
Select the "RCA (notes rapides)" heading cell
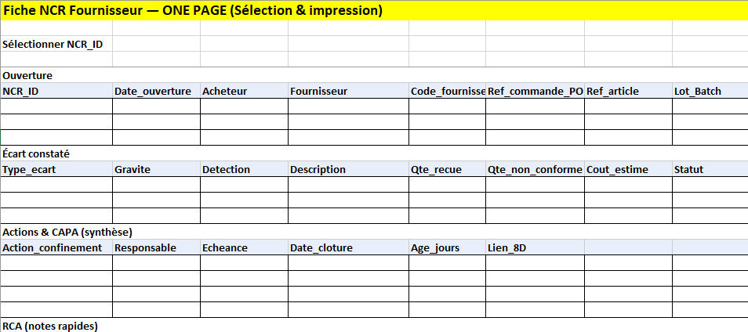[x=50, y=325]
